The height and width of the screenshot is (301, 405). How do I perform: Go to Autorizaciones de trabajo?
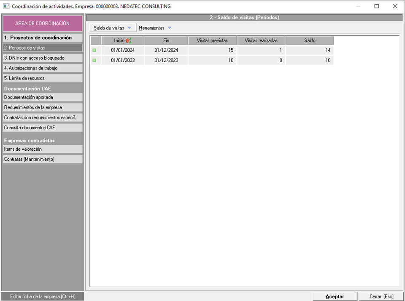[42, 68]
